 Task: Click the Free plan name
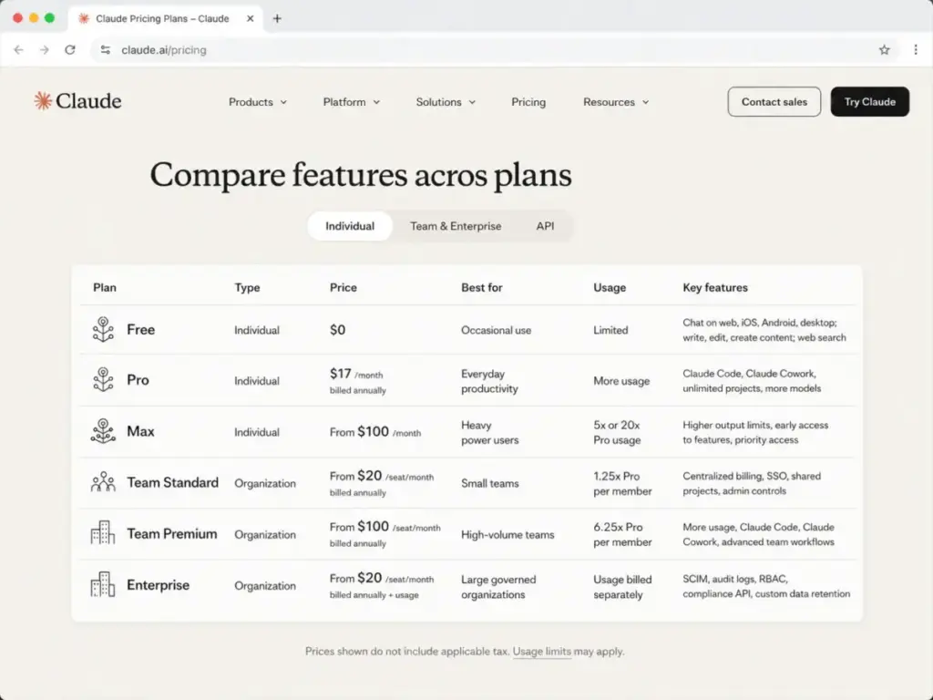click(x=140, y=330)
